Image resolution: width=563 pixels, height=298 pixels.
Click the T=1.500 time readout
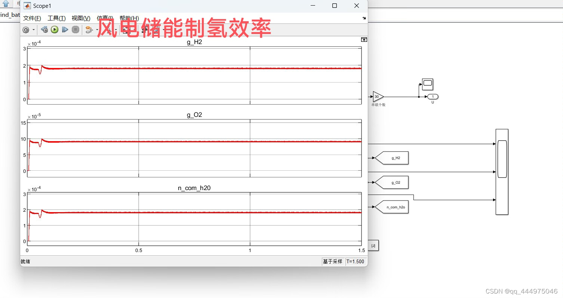click(355, 261)
